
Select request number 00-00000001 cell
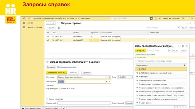(78, 36)
